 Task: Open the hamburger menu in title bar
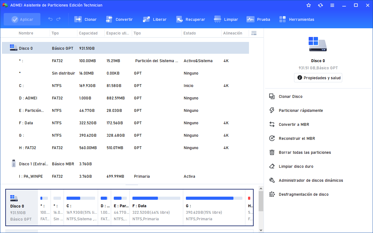332,5
